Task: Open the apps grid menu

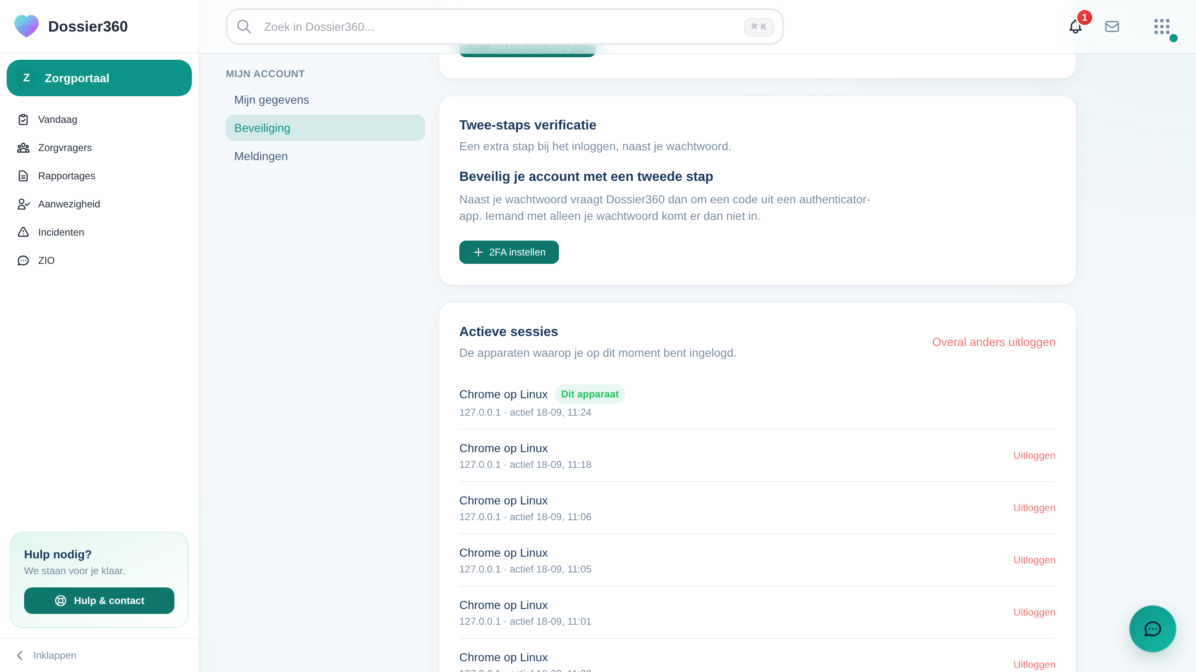Action: point(1162,27)
